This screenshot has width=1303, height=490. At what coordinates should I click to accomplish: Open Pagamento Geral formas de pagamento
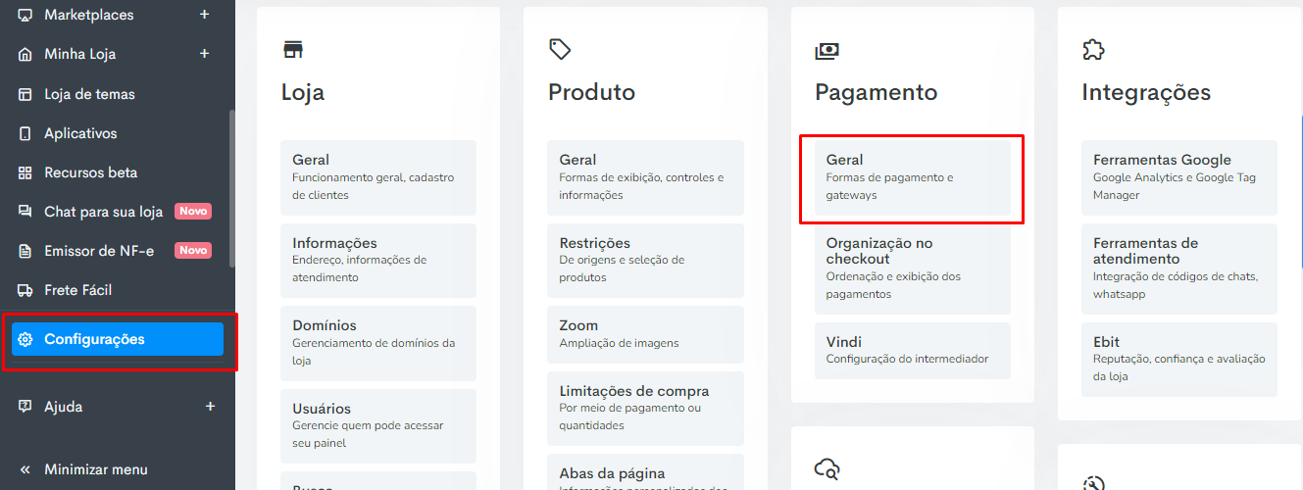pyautogui.click(x=913, y=177)
